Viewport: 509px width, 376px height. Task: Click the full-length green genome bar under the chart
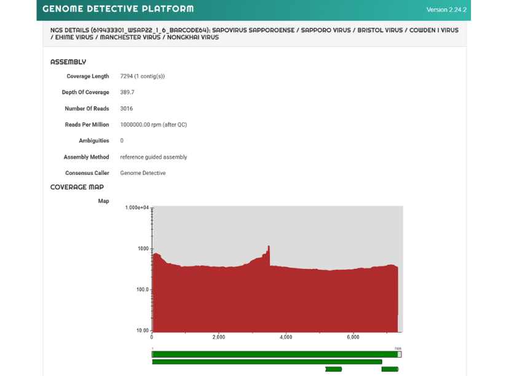coord(277,354)
